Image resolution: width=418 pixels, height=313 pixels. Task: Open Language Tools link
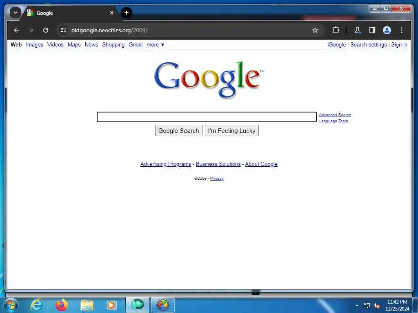(333, 121)
